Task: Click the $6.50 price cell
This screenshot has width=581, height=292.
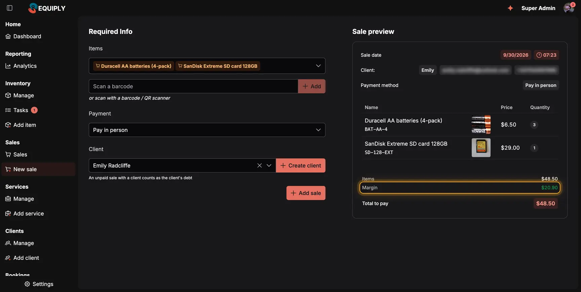Action: point(508,125)
